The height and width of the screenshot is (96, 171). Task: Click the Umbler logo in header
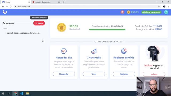(5, 12)
